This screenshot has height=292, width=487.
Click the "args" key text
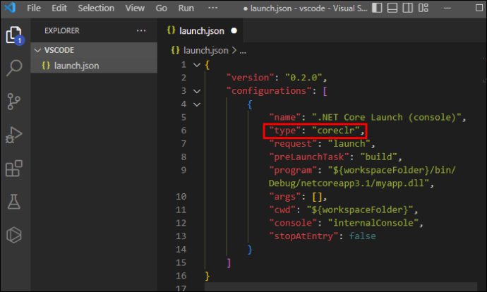tap(285, 197)
